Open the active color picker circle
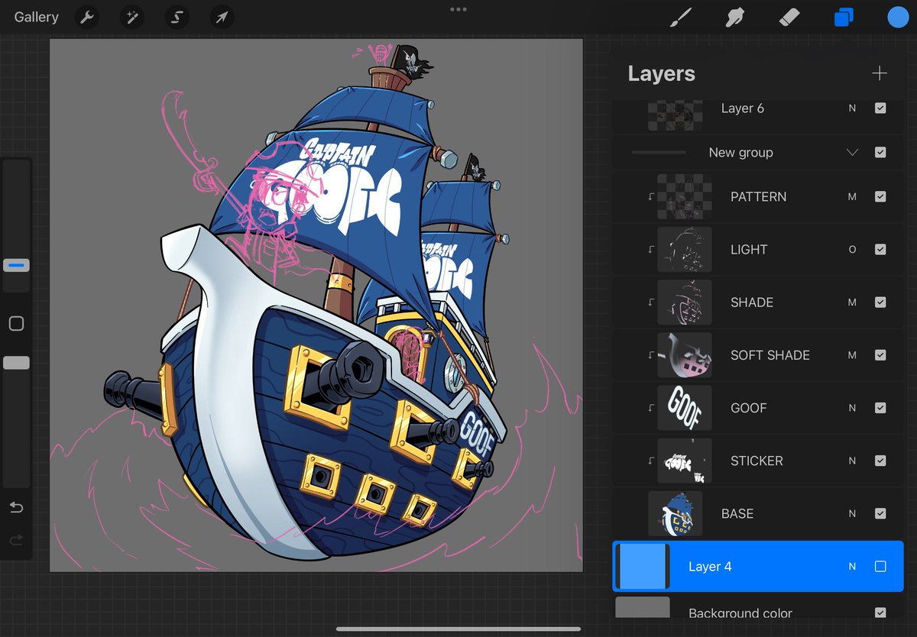 (x=897, y=17)
